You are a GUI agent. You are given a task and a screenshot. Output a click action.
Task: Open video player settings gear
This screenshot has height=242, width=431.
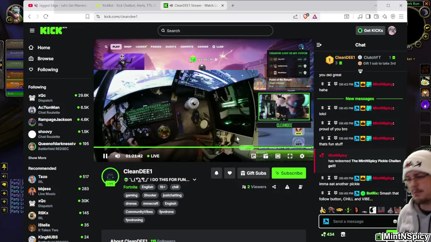pos(302,156)
